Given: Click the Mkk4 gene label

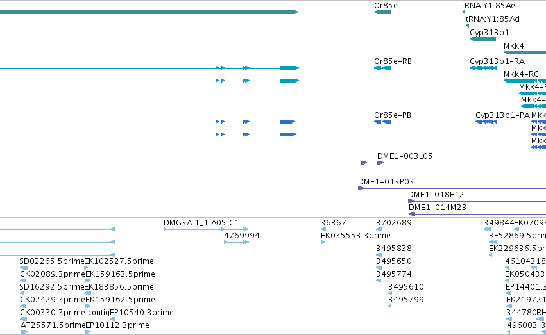Looking at the screenshot, I should [x=514, y=46].
